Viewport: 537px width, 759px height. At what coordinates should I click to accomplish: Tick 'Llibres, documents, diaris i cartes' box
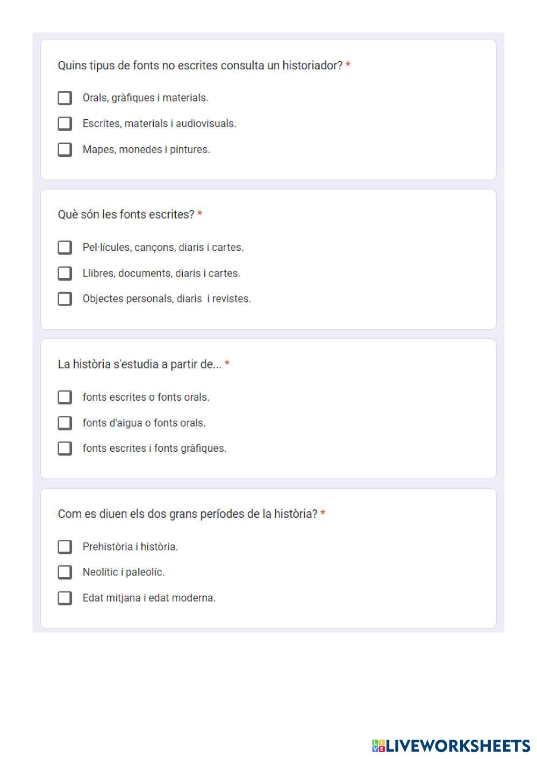[x=65, y=273]
